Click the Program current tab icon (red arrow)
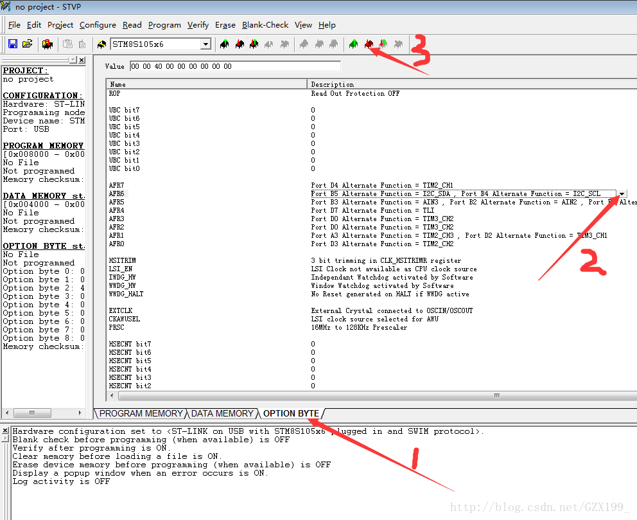Image resolution: width=637 pixels, height=520 pixels. point(240,44)
